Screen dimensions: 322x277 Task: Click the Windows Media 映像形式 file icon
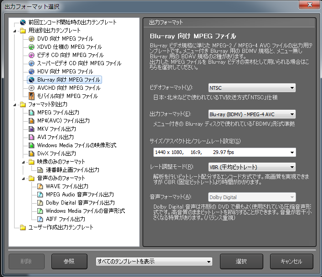click(31, 145)
